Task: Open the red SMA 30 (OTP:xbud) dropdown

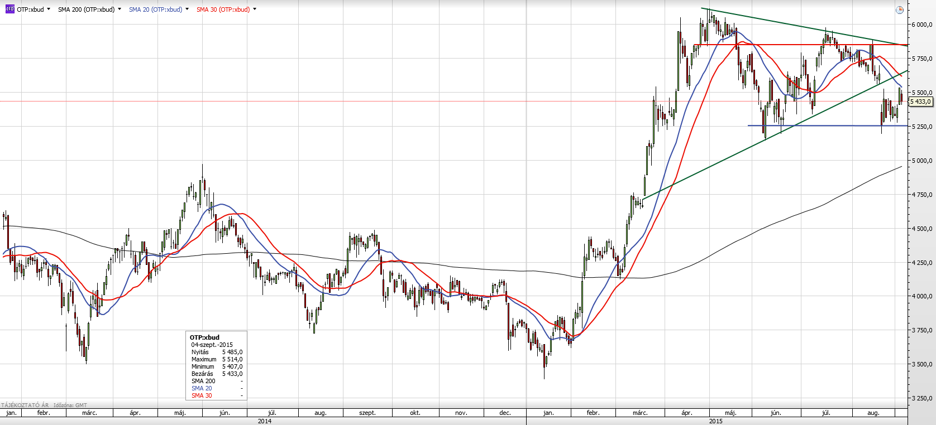Action: 255,9
